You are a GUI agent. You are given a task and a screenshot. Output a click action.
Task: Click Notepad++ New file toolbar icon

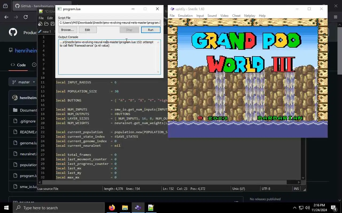40,24
